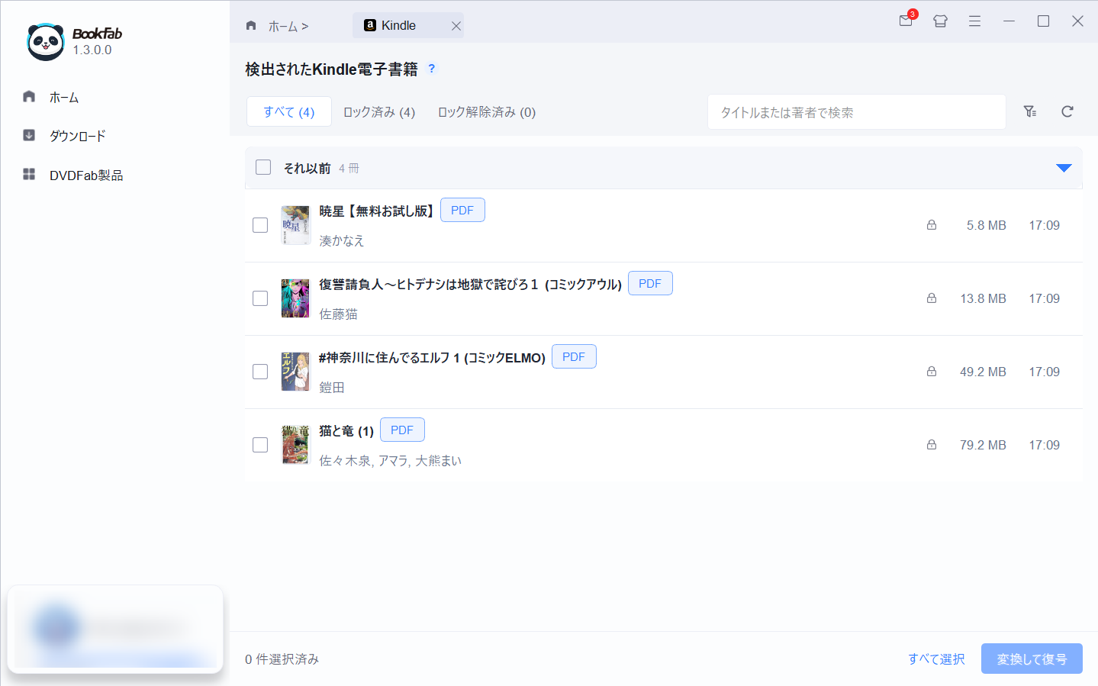Open the hamburger main menu
Viewport: 1098px width, 686px height.
974,21
